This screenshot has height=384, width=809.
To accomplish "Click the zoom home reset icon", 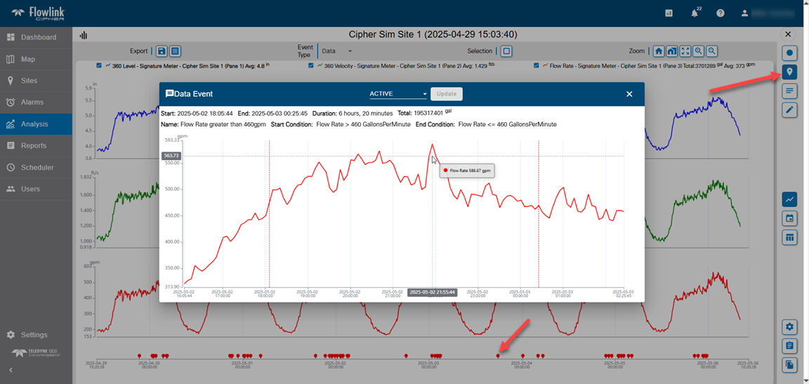I will (658, 51).
